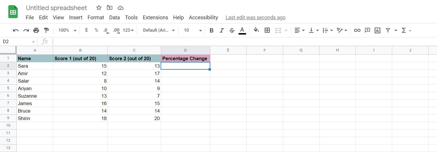Open text wrapping dropdown
Screen dimensions: 437x152
328,30
